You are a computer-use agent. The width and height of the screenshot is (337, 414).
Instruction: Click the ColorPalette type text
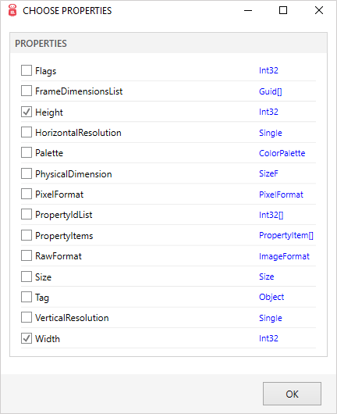pos(282,153)
